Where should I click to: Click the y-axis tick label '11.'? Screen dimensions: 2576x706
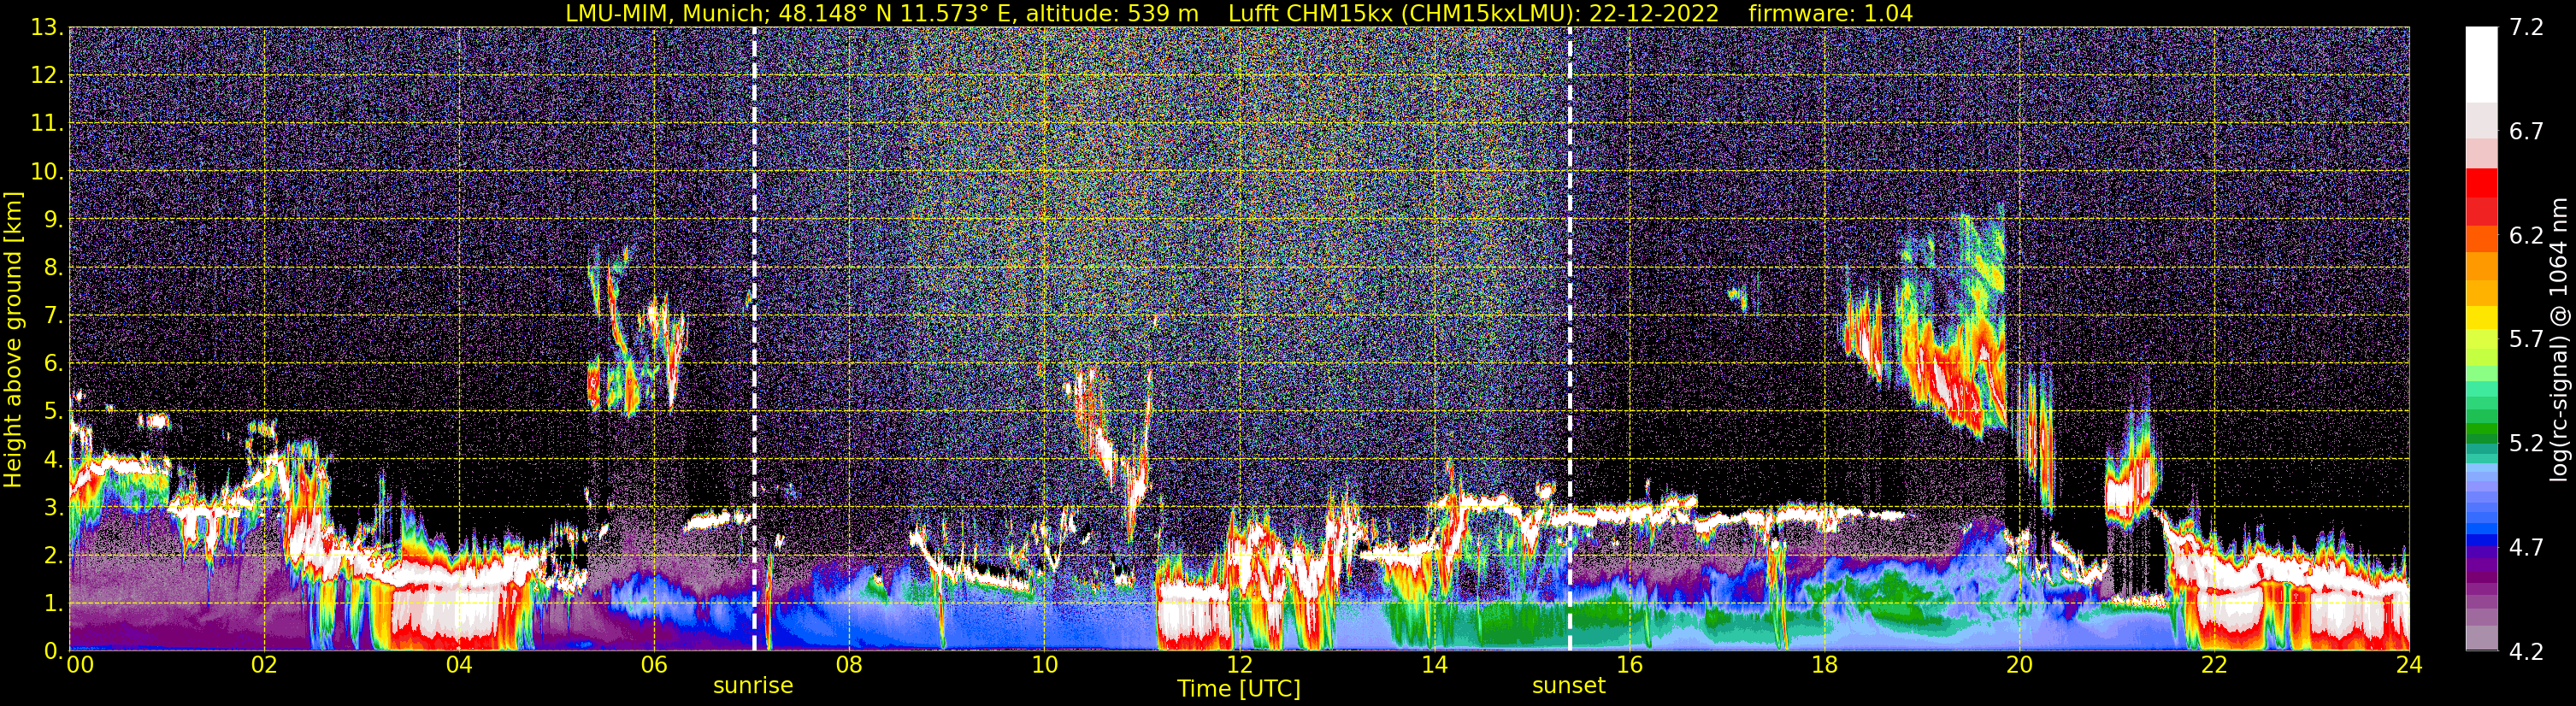pos(47,124)
